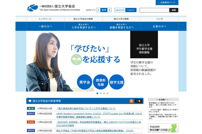Open the リンク menu item
Screen dimensions: 202x134
159,19
